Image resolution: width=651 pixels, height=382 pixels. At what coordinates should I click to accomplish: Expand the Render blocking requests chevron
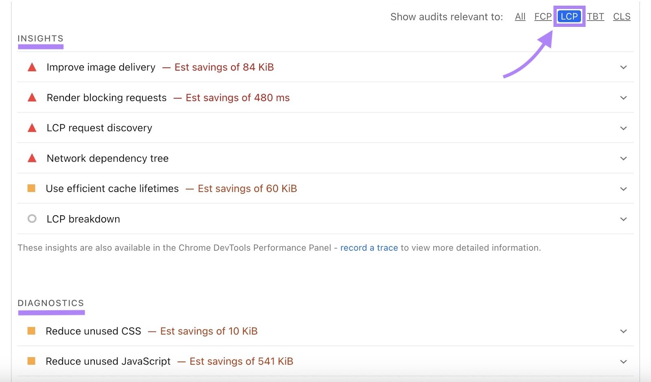click(x=623, y=98)
